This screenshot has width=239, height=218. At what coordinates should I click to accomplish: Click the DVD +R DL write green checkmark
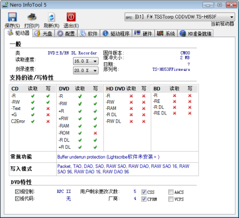point(95,147)
